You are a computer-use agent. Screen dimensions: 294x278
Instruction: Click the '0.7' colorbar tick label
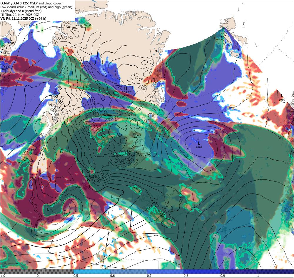click(149, 276)
